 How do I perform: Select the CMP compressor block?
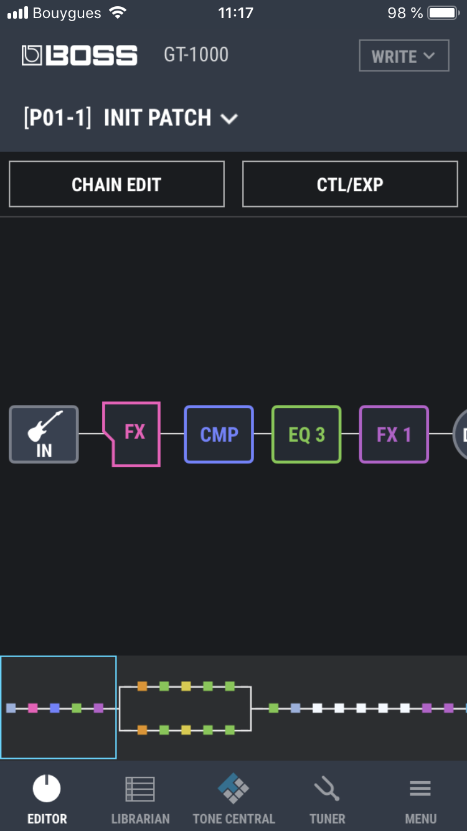219,434
